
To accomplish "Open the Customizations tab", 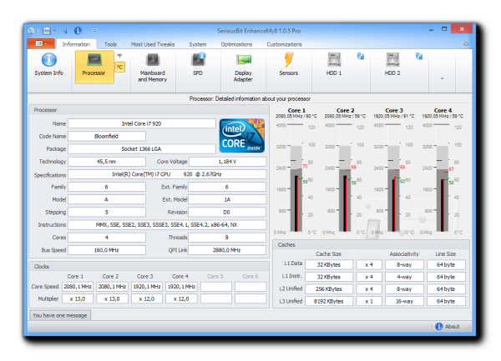I will [x=284, y=44].
